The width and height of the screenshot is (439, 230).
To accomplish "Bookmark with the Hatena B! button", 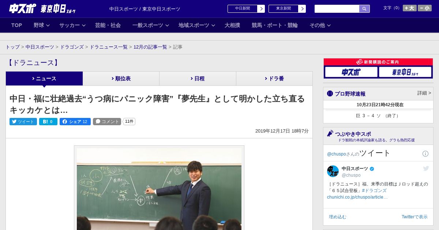I will click(x=48, y=122).
